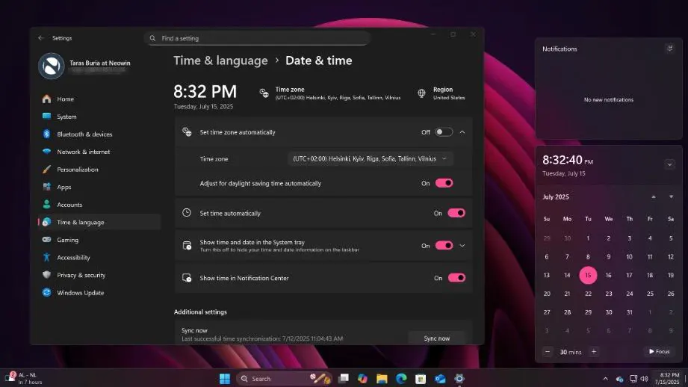Screen dimensions: 688x387
Task: Open Personalization settings page
Action: [x=99, y=170]
